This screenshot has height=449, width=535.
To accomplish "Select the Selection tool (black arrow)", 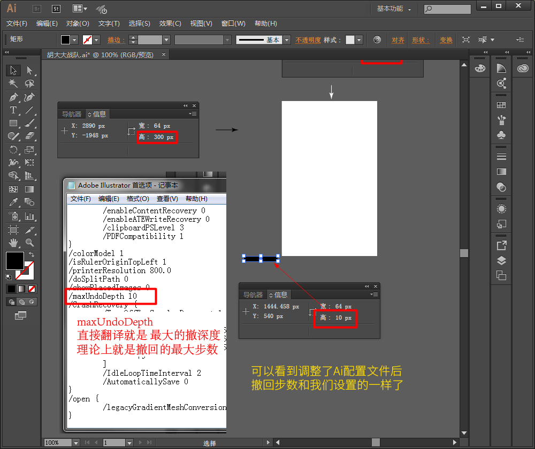I will click(13, 70).
